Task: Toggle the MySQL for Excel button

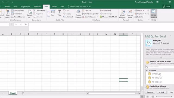Action: [x=154, y=14]
